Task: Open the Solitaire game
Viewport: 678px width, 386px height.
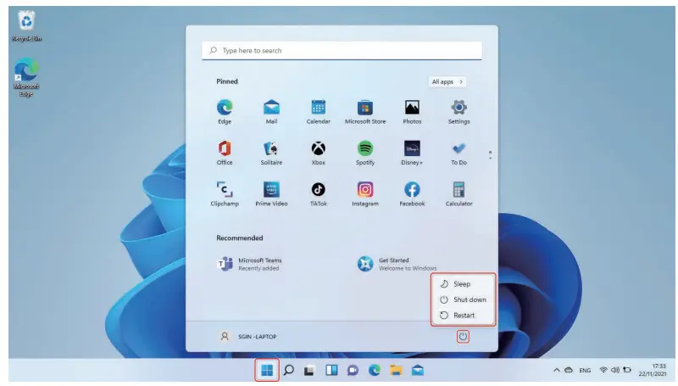Action: click(271, 153)
